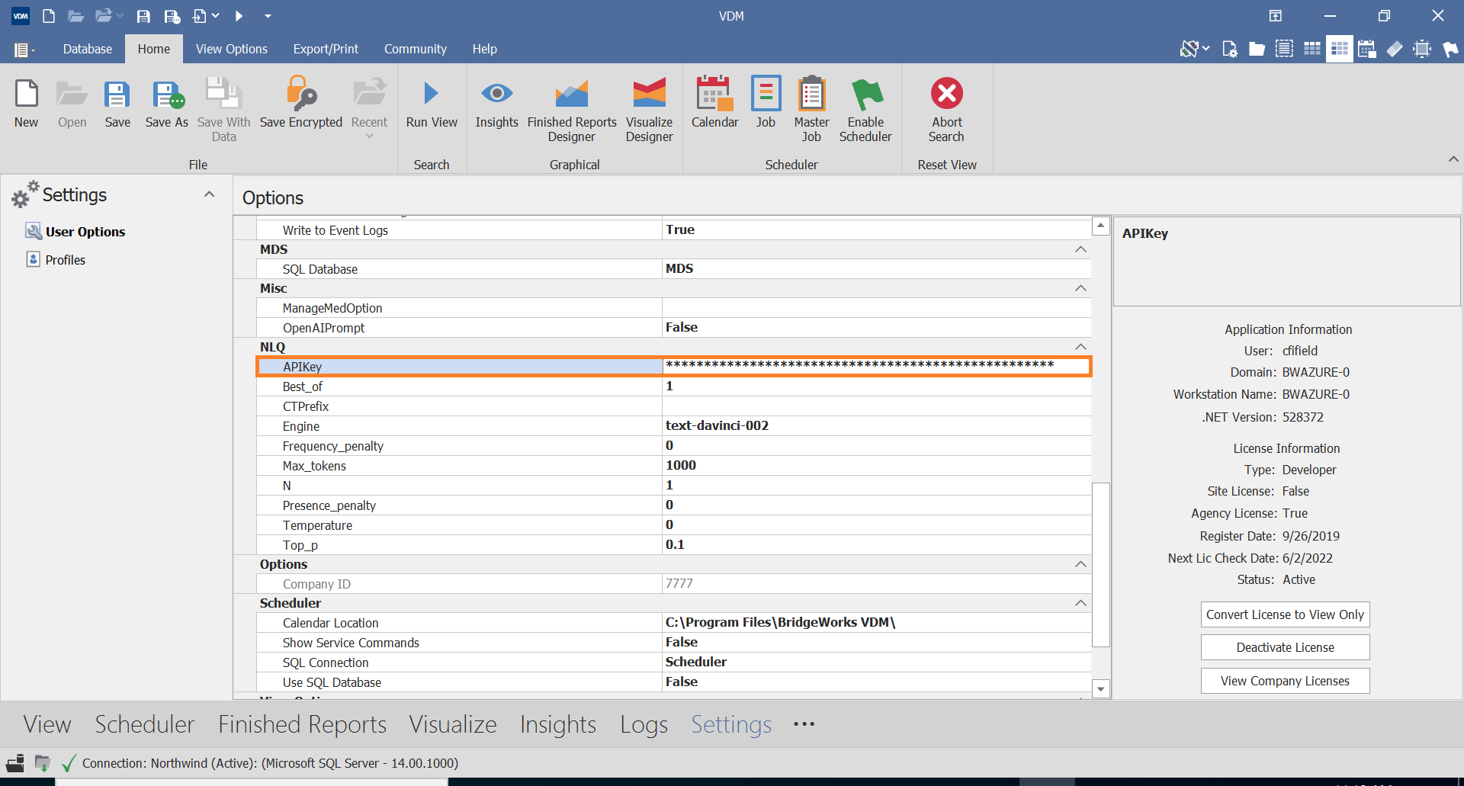Open the Help ribbon tab
The image size is (1464, 786).
click(x=484, y=49)
